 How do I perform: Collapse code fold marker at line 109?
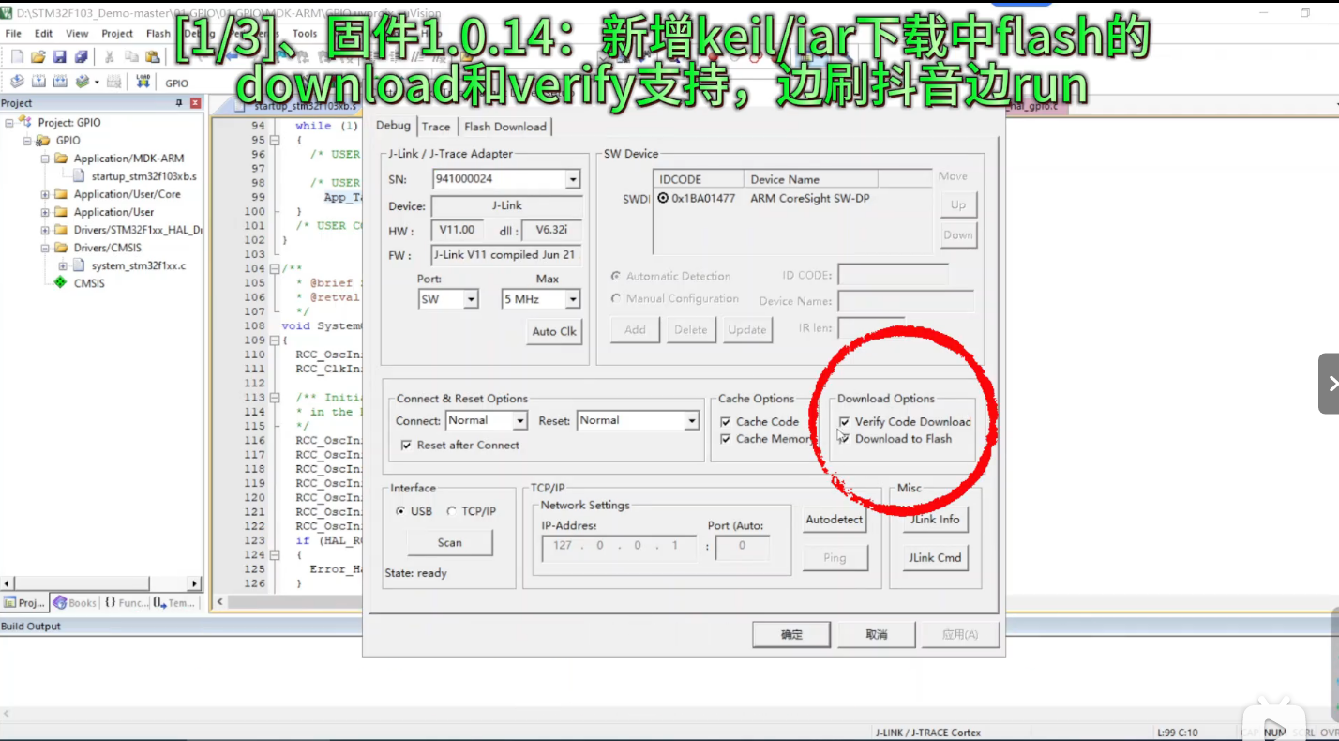[274, 340]
